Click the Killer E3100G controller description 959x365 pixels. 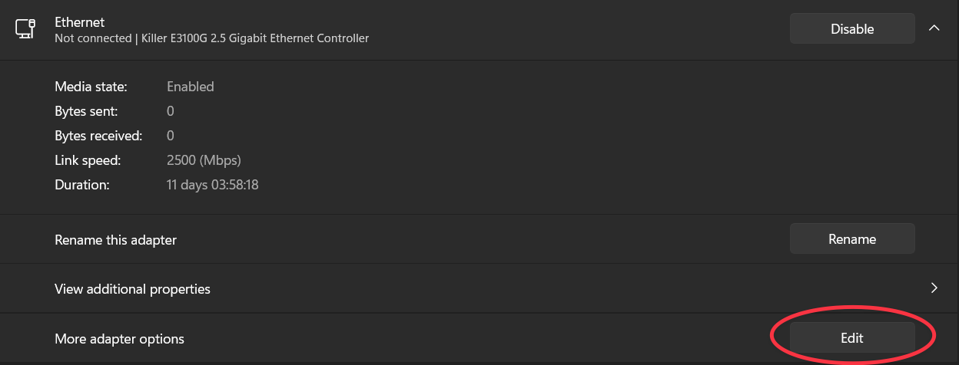[212, 38]
